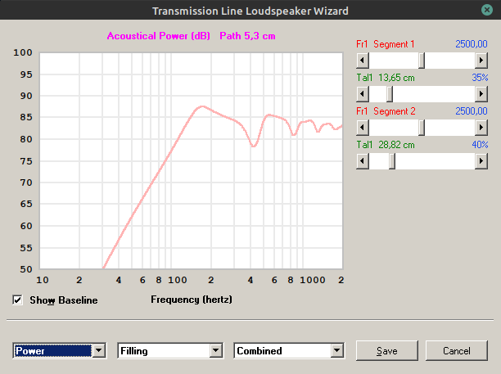Click left arrow of Fr1 Segment 1 slider
The height and width of the screenshot is (374, 501).
tap(363, 61)
